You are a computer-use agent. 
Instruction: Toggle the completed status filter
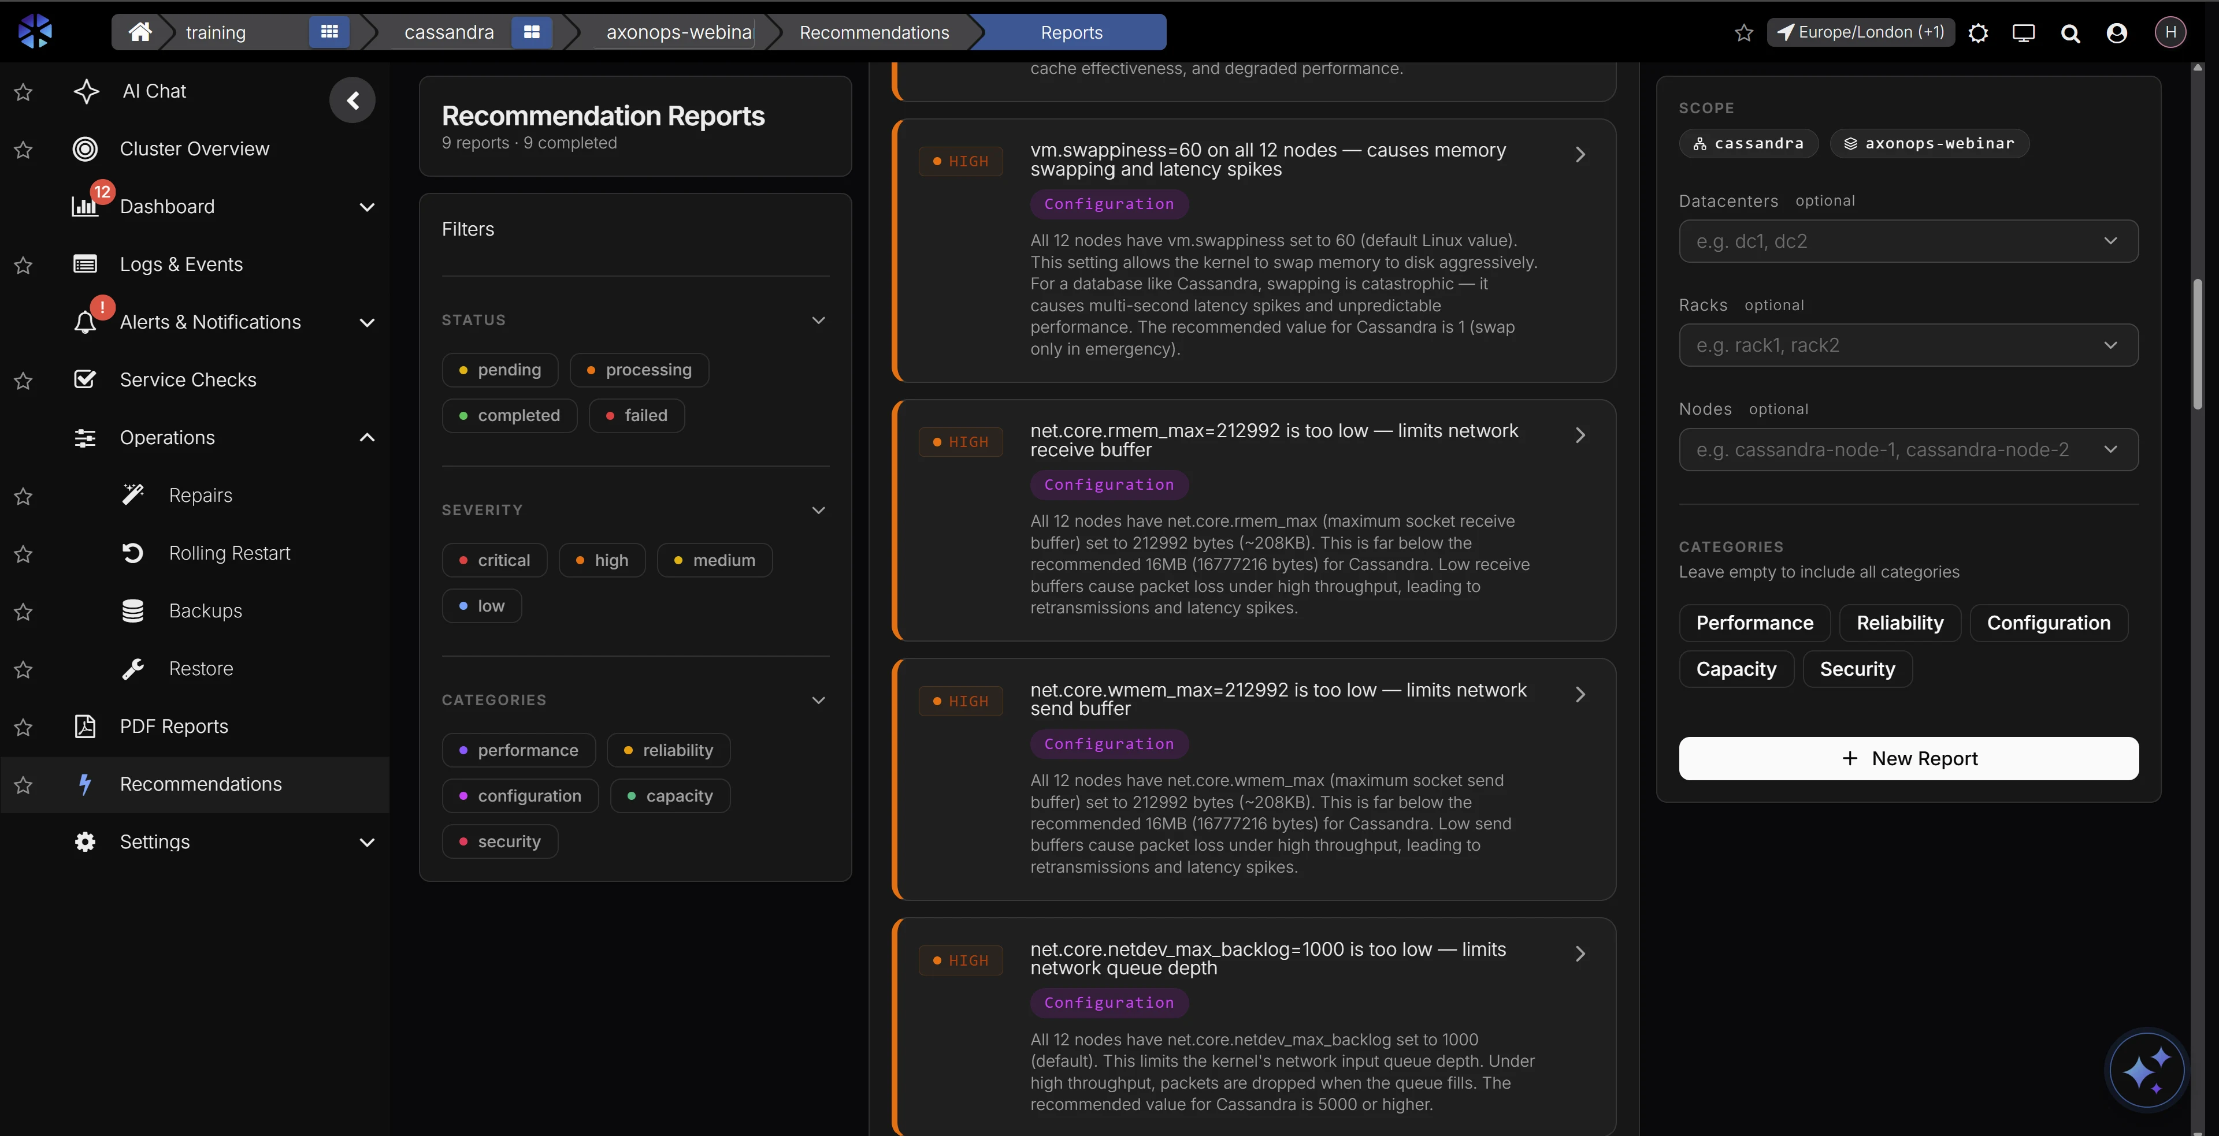(509, 416)
